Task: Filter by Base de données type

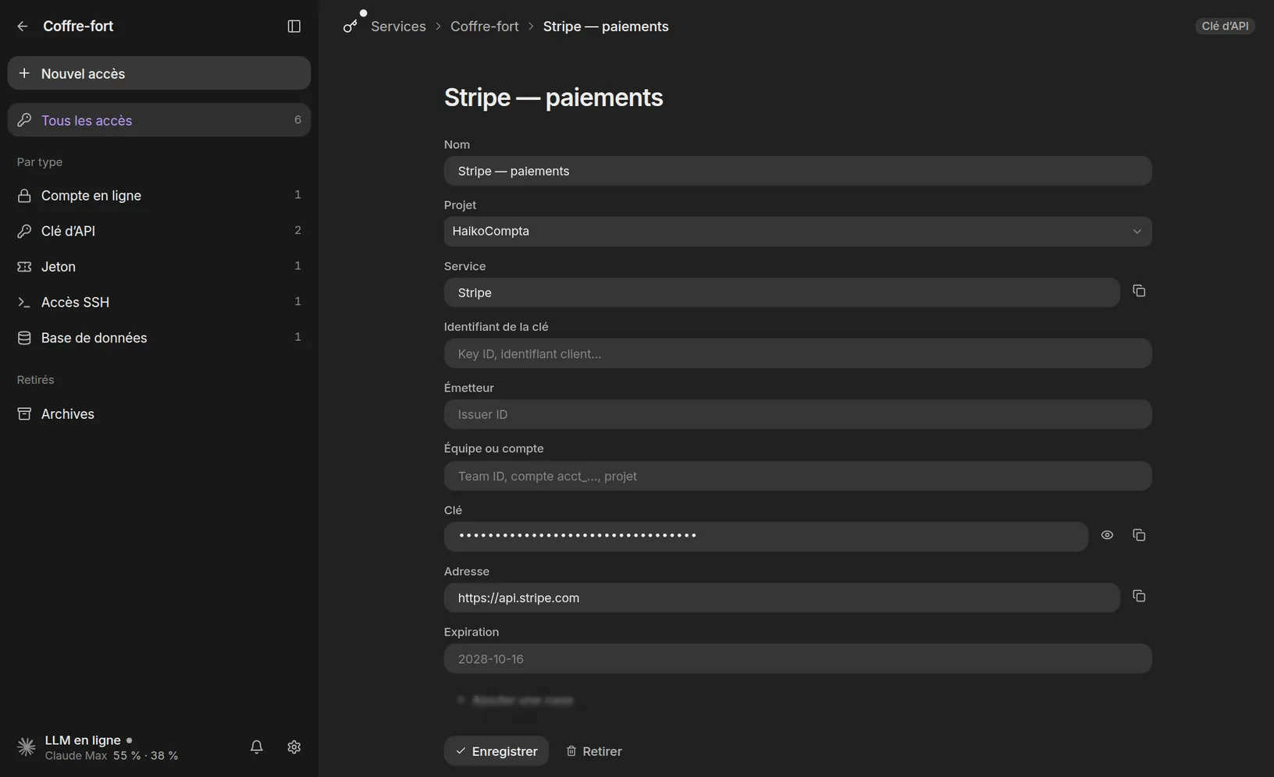Action: [x=159, y=338]
